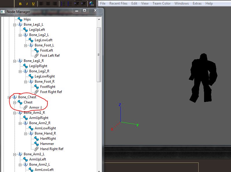Insert a bulleted list
The image size is (231, 172).
tap(70, 4)
